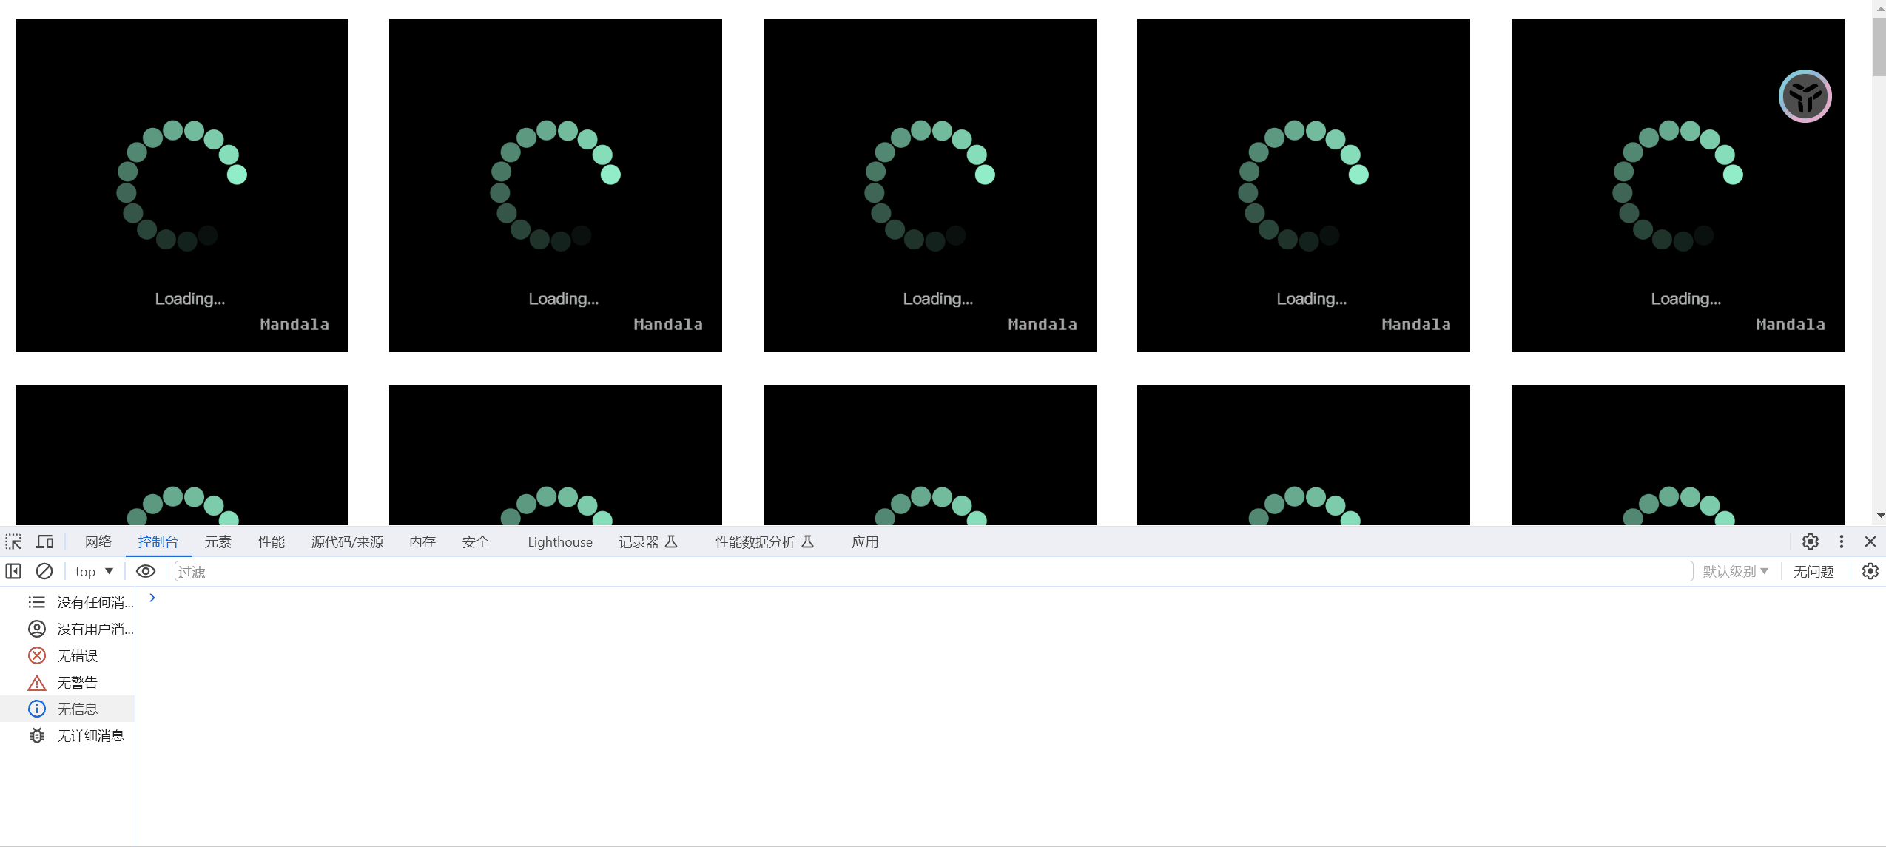Switch to the 网络 tab

[98, 541]
